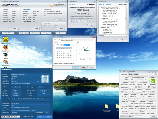Click the Result Details vertical scrollbar
The image size is (158, 119).
pyautogui.click(x=126, y=20)
